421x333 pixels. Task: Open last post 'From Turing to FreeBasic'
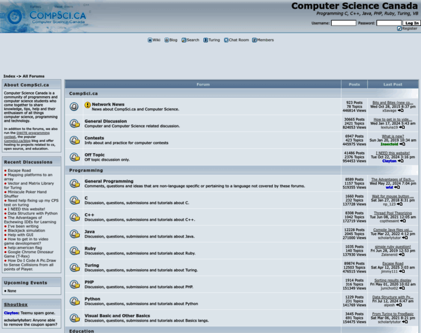(393, 314)
